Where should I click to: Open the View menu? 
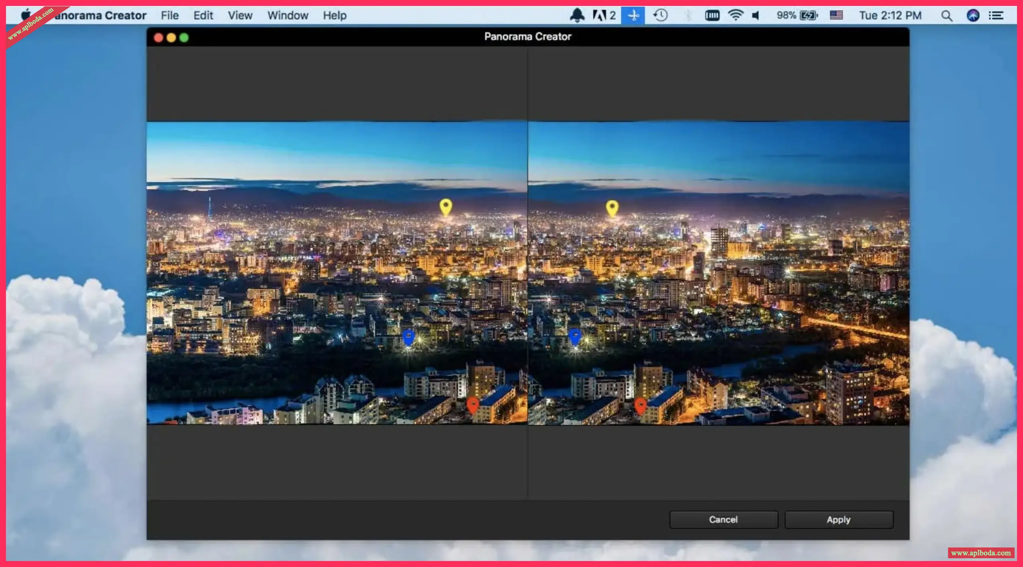coord(240,16)
